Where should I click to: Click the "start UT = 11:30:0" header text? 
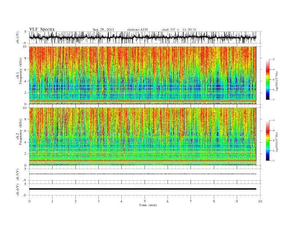[179, 30]
